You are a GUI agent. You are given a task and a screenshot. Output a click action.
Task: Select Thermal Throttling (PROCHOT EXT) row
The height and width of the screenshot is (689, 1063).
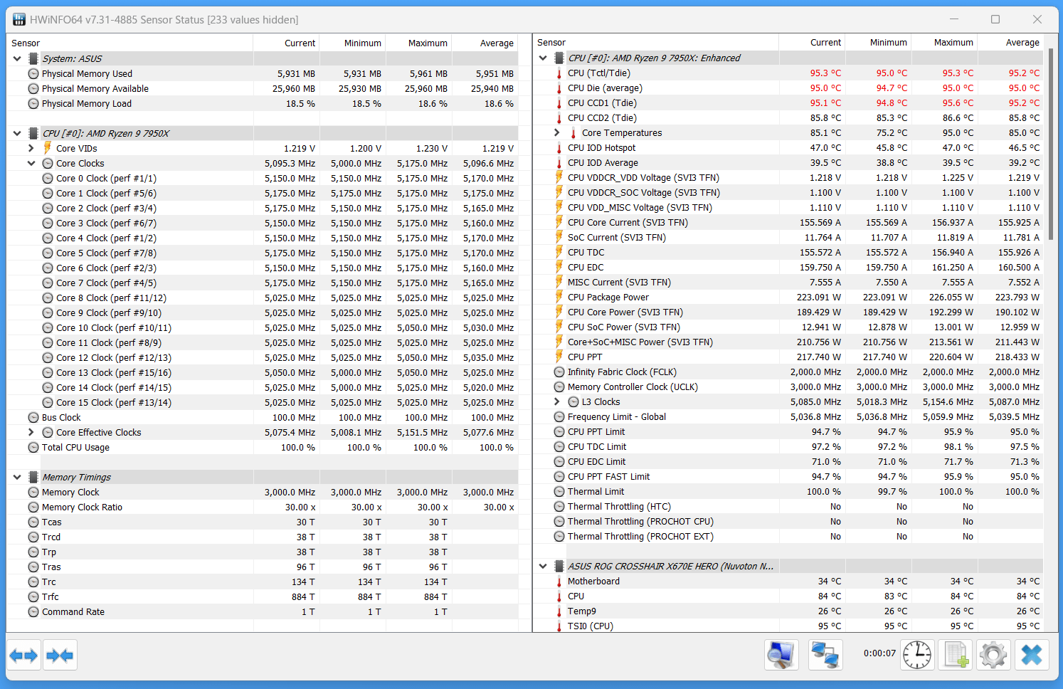[788, 537]
